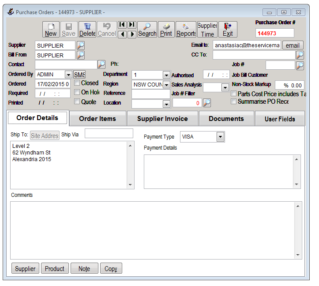Print the purchase order using Print icon
Image resolution: width=319 pixels, height=286 pixels.
click(166, 30)
